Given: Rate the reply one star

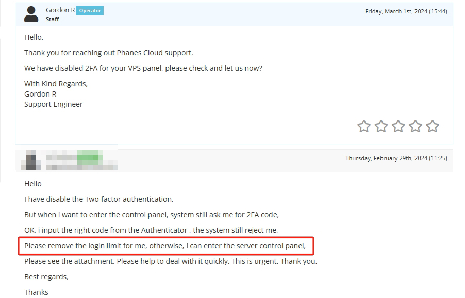Looking at the screenshot, I should 364,126.
